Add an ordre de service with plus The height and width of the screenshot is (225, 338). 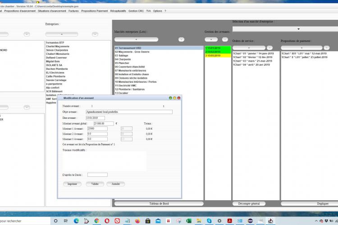(249, 48)
